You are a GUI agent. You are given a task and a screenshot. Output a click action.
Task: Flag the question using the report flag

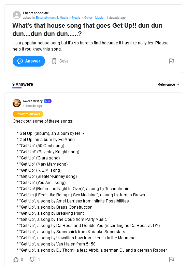[171, 61]
